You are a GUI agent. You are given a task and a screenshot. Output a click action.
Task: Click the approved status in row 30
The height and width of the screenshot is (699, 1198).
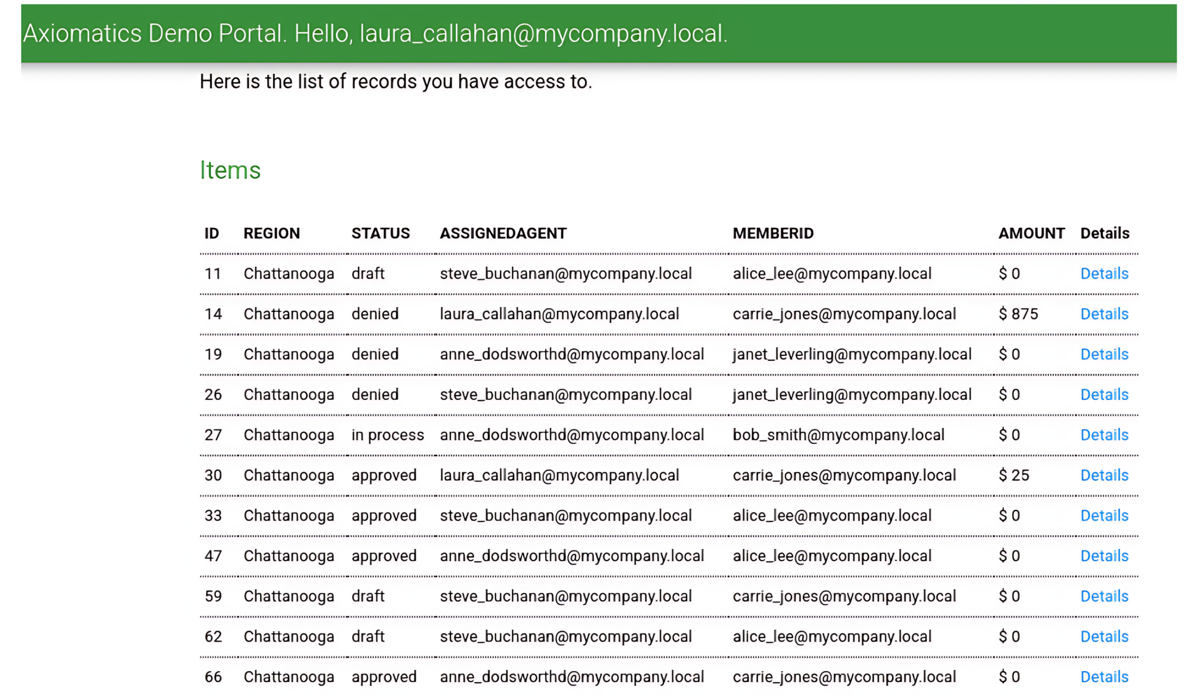[x=384, y=476]
